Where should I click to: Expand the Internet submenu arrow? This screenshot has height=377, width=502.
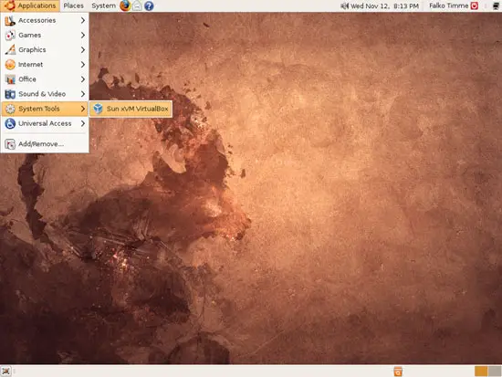(83, 65)
